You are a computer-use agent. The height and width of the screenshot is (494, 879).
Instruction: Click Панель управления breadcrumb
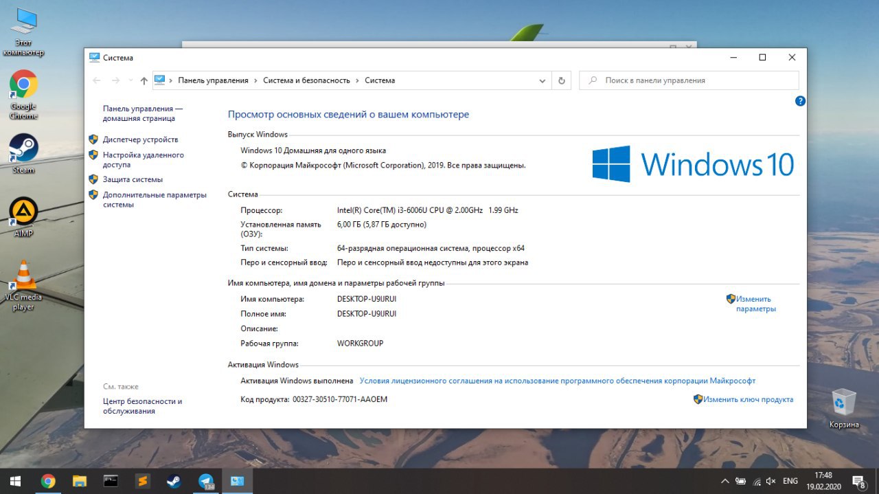(213, 80)
